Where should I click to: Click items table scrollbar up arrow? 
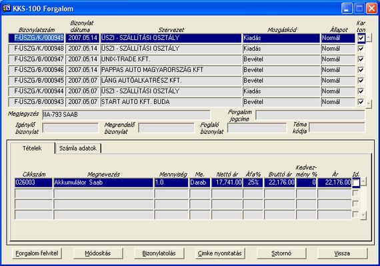coord(363,181)
